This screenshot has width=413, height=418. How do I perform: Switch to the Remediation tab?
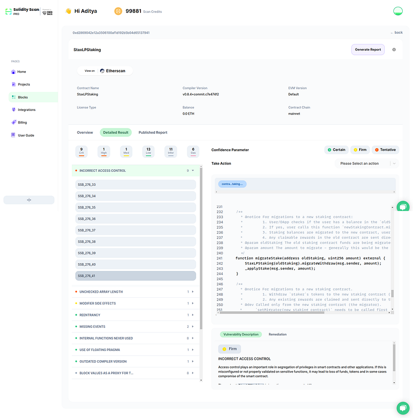[278, 334]
